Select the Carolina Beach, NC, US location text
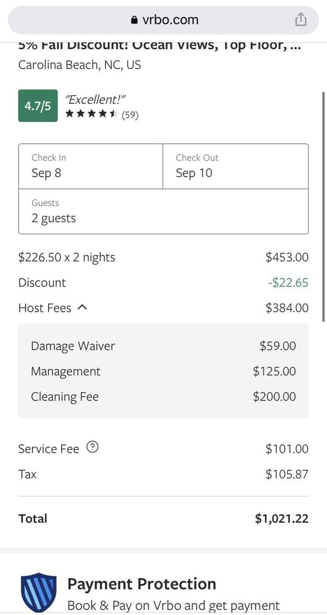 [79, 65]
